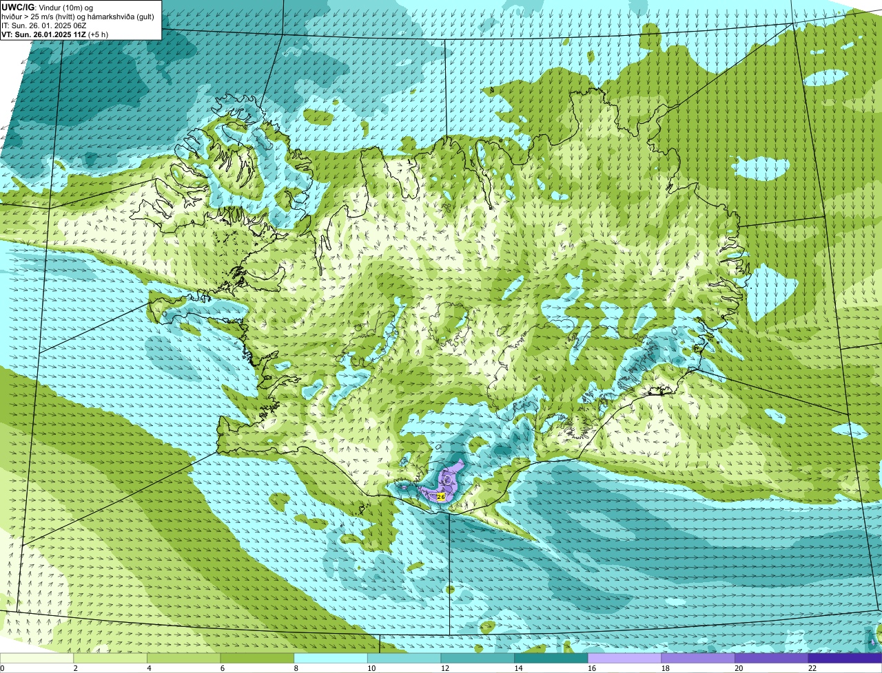
Task: Select the 6–8 m/s olive green legend swatch
Action: (x=257, y=659)
